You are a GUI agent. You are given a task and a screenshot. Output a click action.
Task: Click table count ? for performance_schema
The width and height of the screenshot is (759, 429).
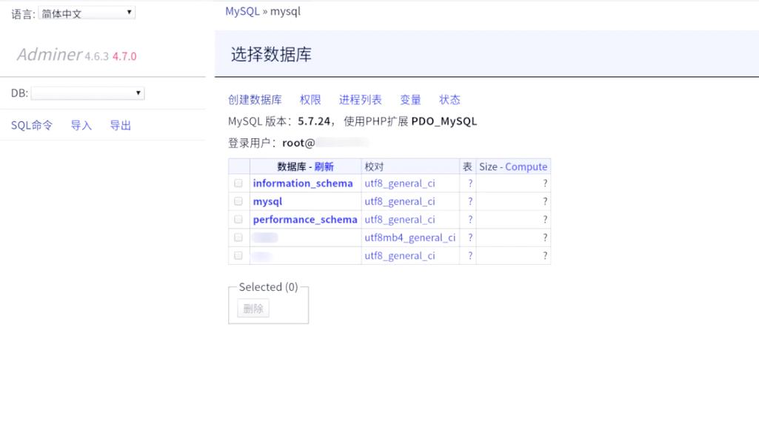pyautogui.click(x=470, y=220)
